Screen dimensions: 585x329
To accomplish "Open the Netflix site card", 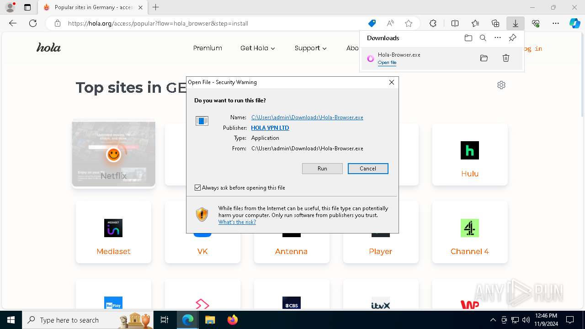I will click(113, 154).
